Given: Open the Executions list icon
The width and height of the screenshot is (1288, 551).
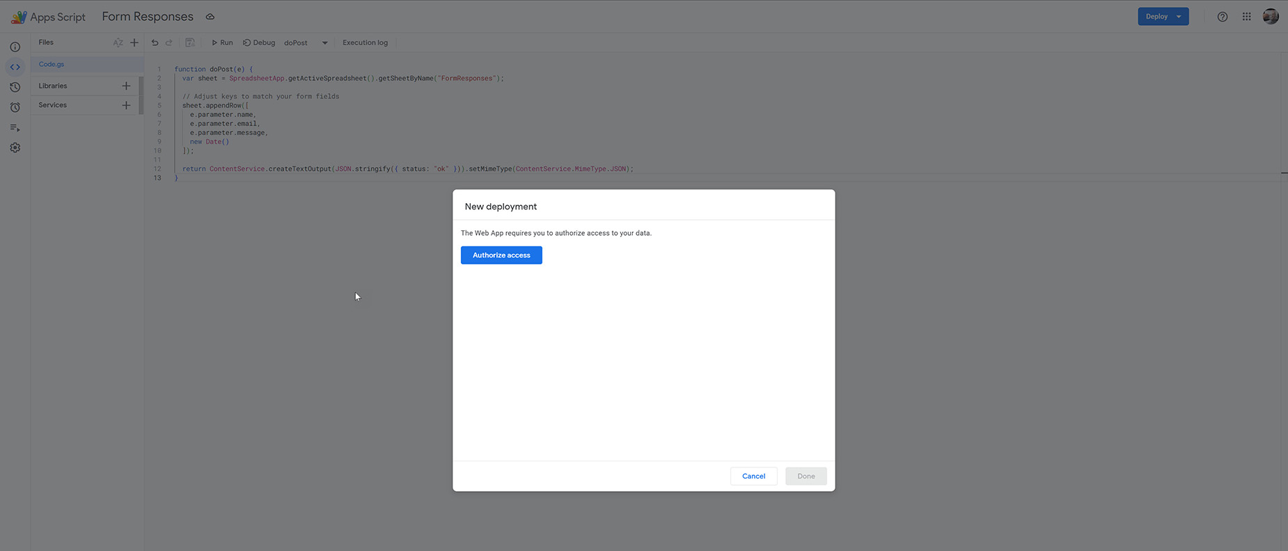Looking at the screenshot, I should tap(15, 128).
